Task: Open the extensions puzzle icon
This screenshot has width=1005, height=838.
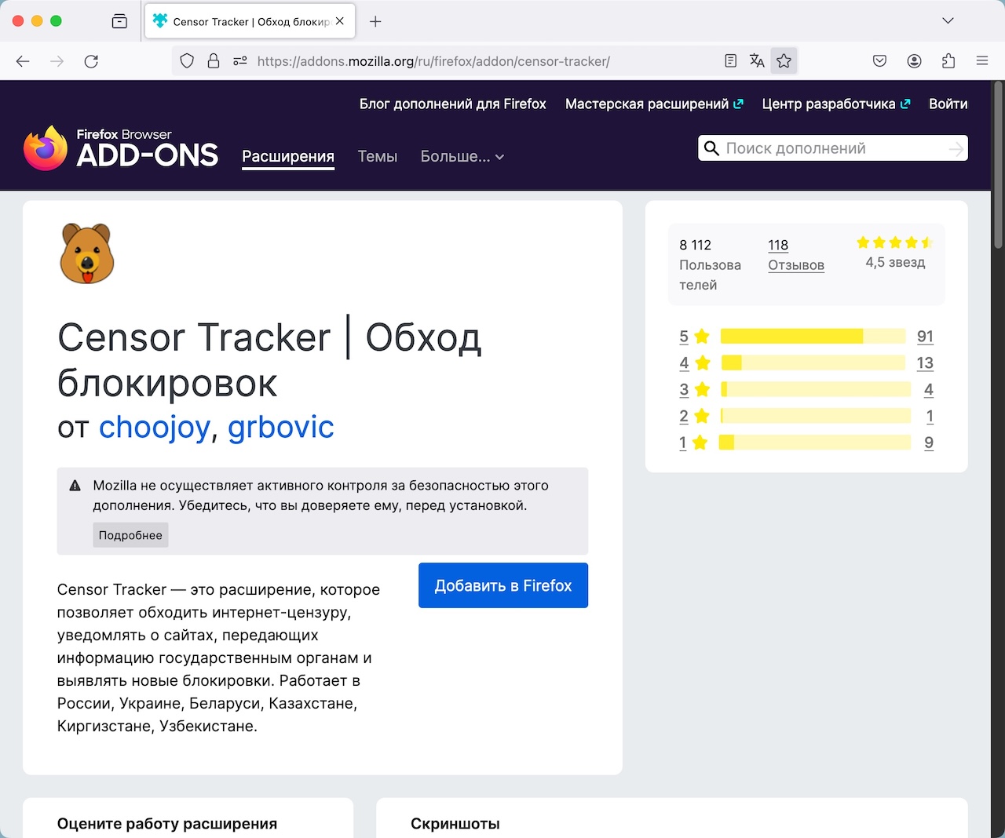Action: click(x=948, y=60)
